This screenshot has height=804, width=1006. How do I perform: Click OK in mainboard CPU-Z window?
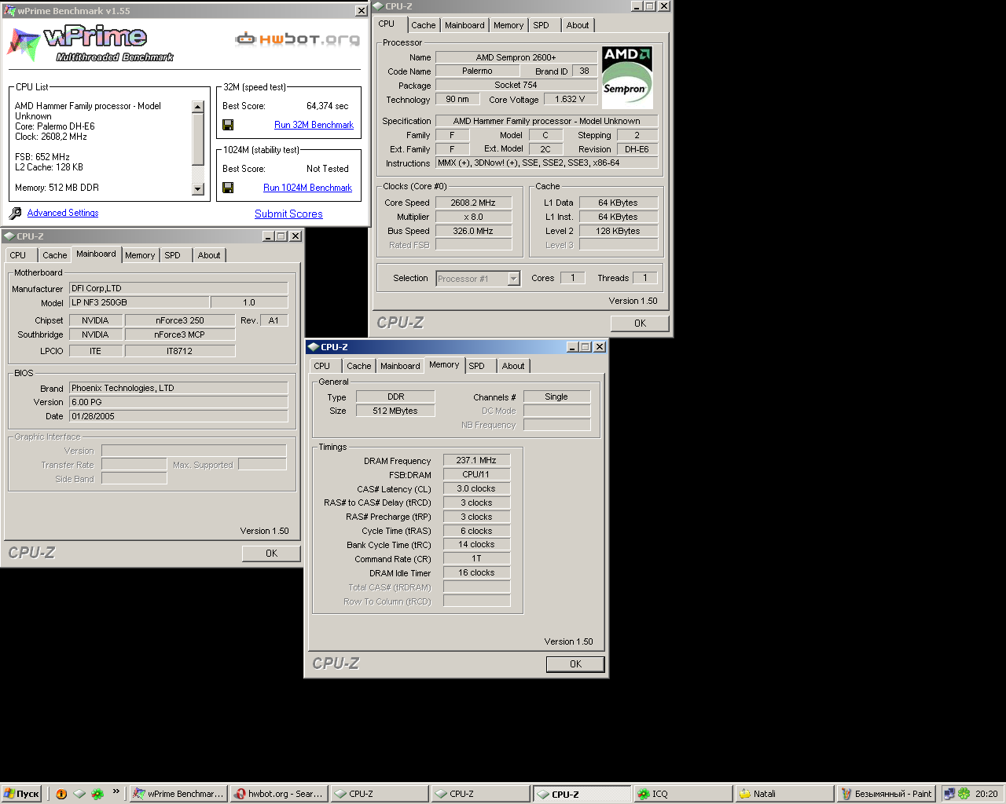point(271,554)
